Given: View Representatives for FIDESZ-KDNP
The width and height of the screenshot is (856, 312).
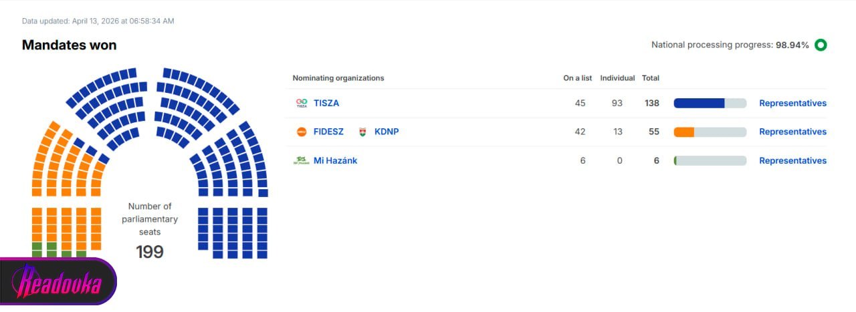Looking at the screenshot, I should 792,132.
